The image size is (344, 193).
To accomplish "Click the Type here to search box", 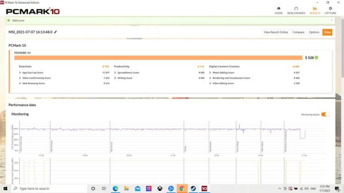I will (49, 188).
